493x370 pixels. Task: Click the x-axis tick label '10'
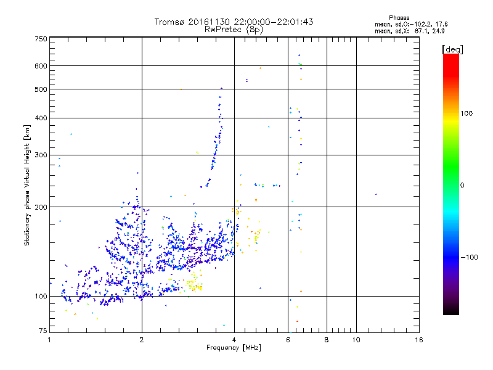[x=356, y=340]
